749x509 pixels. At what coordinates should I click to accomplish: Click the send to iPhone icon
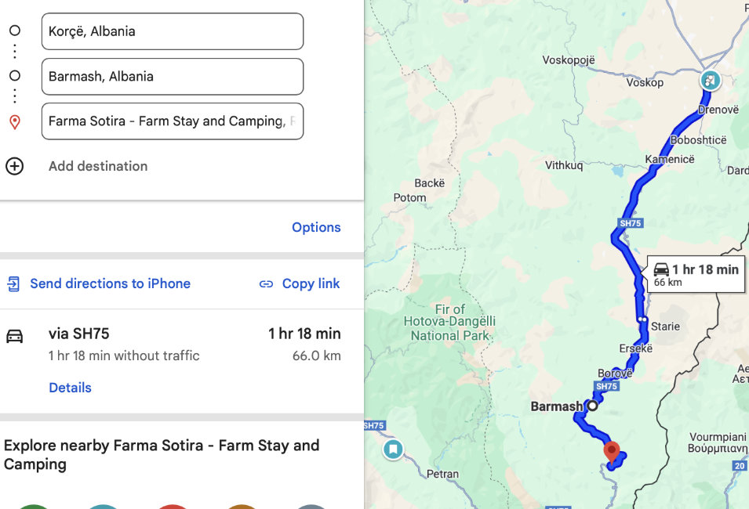click(14, 283)
